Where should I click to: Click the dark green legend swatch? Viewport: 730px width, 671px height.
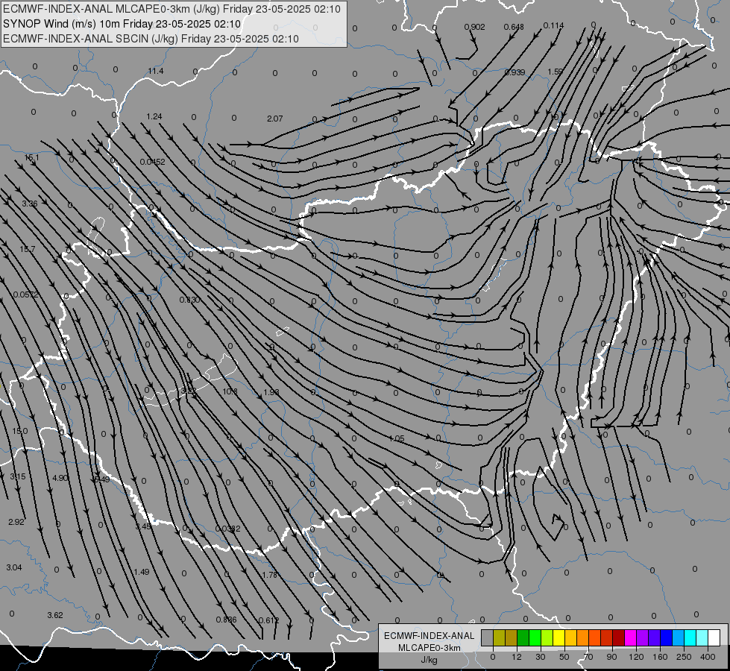tap(523, 637)
